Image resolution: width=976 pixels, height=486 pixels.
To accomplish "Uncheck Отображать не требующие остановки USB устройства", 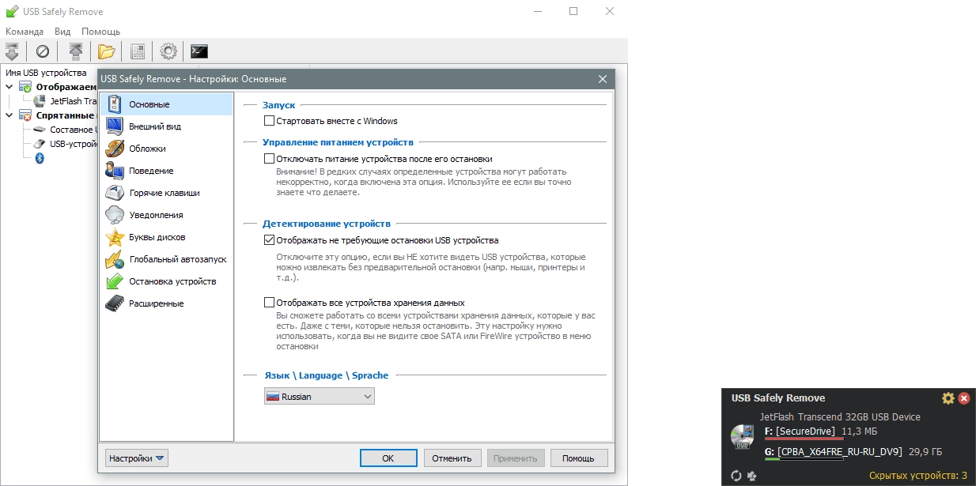I will tap(269, 240).
